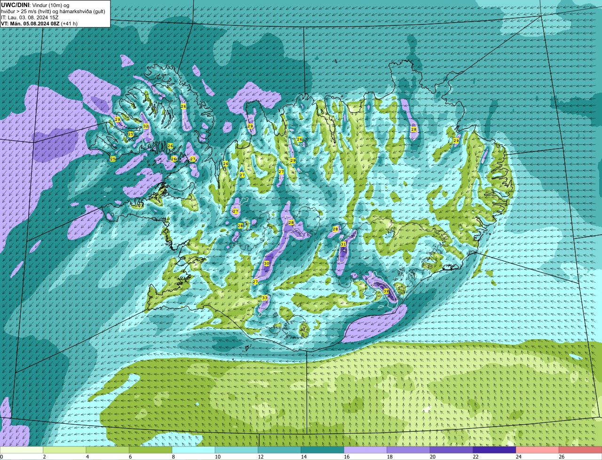Image resolution: width=602 pixels, height=460 pixels.
Task: Click the yellow gust label '33'
Action: (265, 298)
